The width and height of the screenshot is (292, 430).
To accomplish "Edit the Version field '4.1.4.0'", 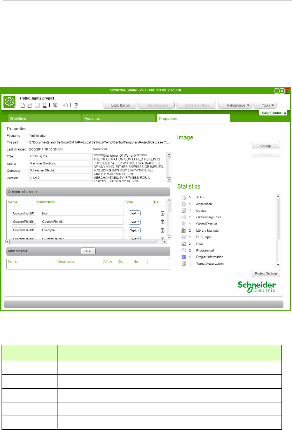I will (x=59, y=178).
